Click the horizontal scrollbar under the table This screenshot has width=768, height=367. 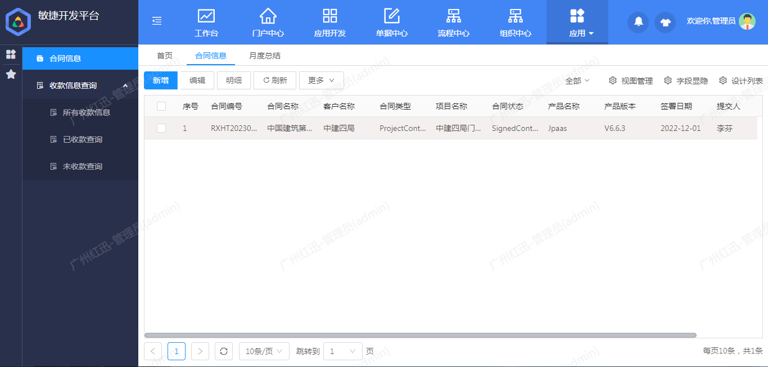pos(421,335)
